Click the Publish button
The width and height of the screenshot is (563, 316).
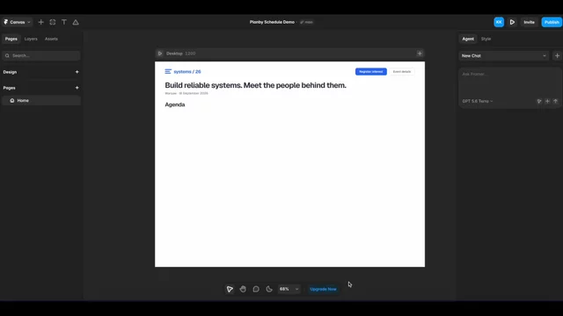click(552, 22)
